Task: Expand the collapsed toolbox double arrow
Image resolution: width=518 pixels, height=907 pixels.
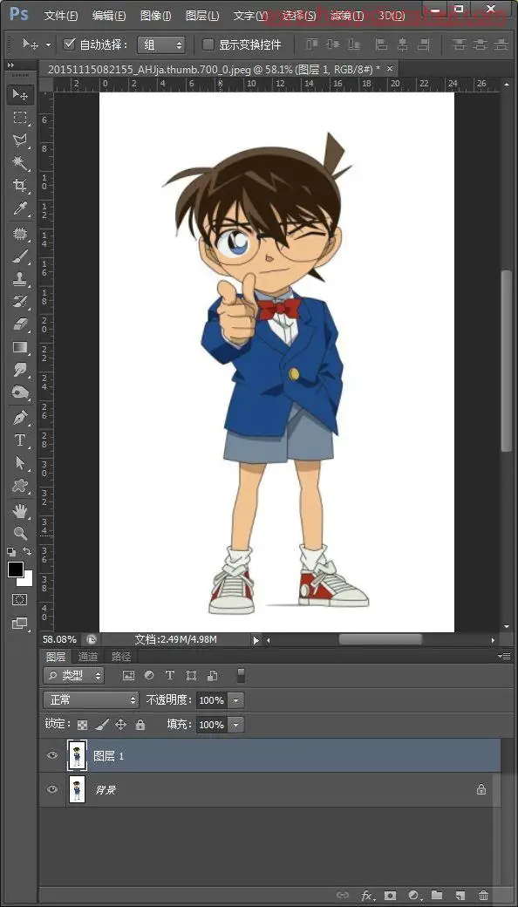Action: (x=10, y=65)
